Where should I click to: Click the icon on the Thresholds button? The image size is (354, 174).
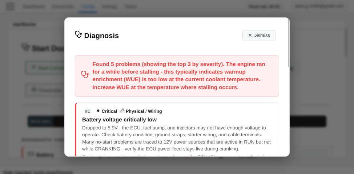coord(34,90)
